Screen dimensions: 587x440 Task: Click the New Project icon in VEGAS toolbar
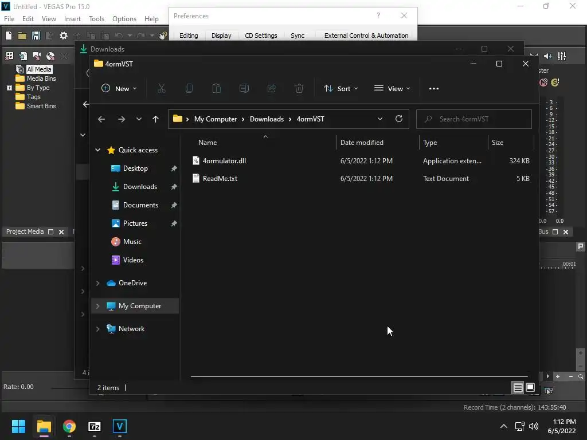(x=9, y=36)
